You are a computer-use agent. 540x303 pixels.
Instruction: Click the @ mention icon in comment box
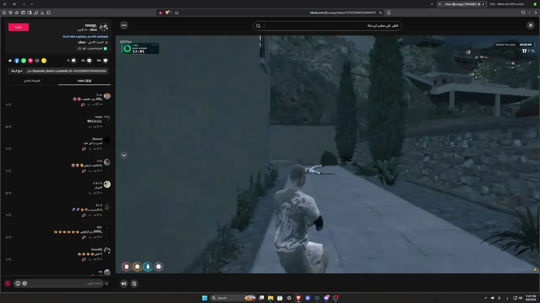(24, 283)
